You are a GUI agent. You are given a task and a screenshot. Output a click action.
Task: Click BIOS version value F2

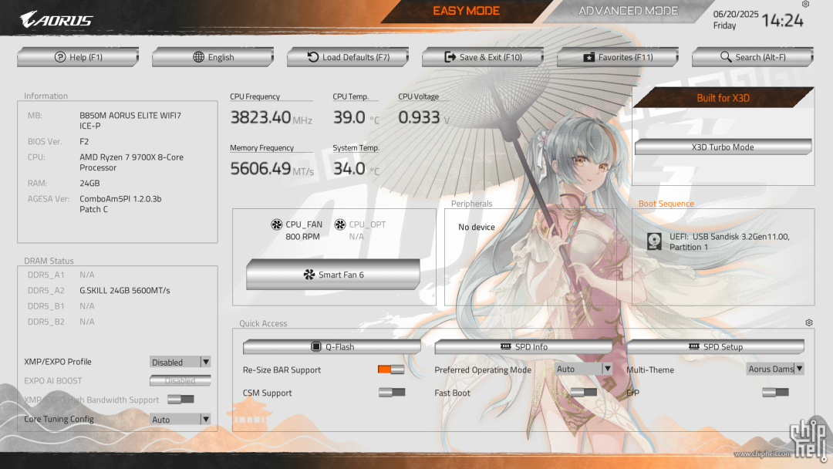pos(84,141)
